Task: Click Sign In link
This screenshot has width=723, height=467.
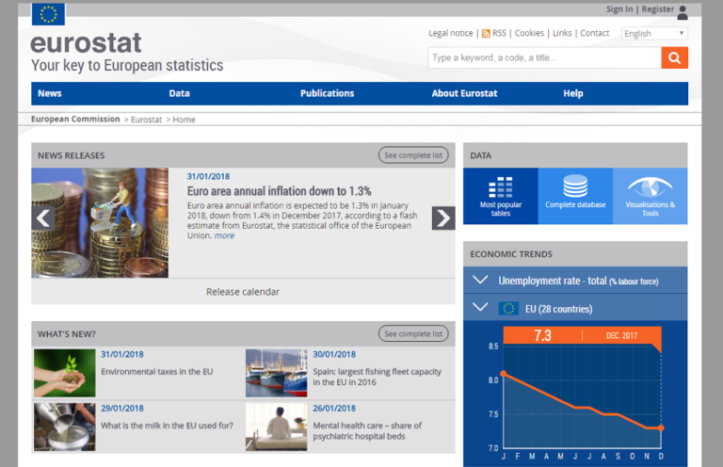Action: (619, 9)
